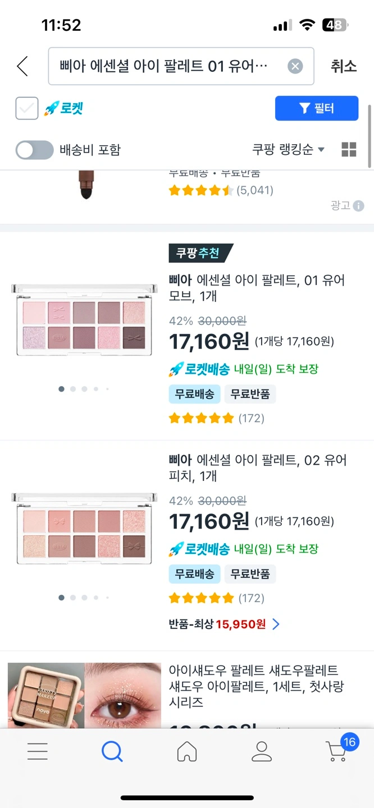The height and width of the screenshot is (808, 374).
Task: Switch to grid view layout
Action: pos(349,149)
